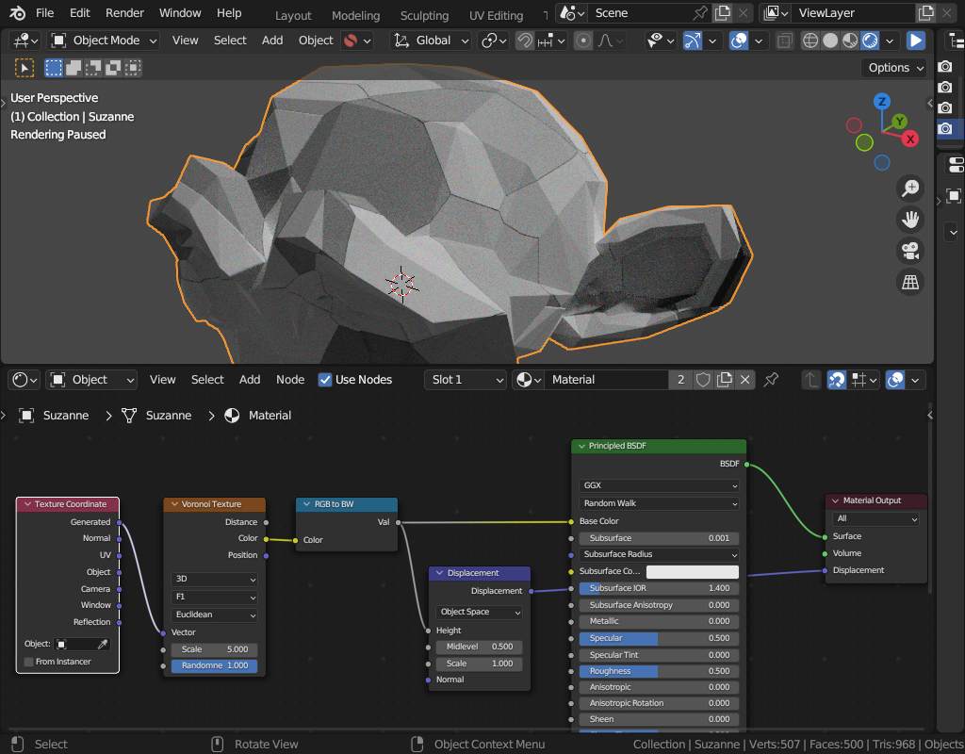Adjust the Specular slider

(659, 638)
